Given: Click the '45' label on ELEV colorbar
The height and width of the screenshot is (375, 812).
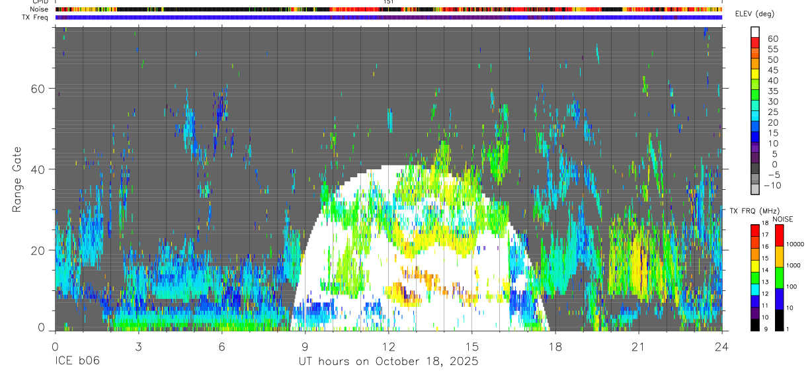Looking at the screenshot, I should [772, 70].
